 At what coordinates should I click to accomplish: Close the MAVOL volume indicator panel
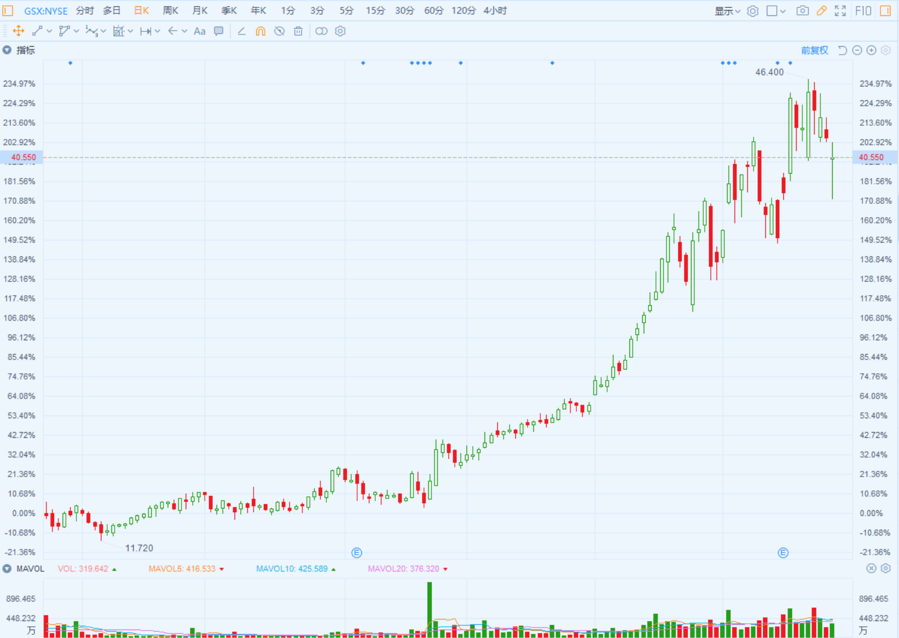coord(871,568)
